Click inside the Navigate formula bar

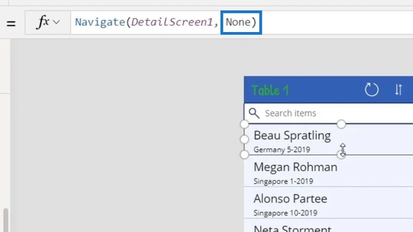coord(242,22)
